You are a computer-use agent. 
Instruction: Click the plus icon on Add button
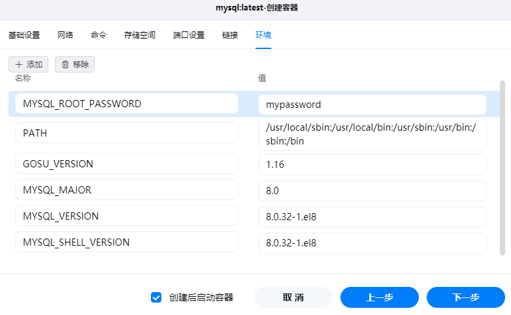click(x=19, y=65)
